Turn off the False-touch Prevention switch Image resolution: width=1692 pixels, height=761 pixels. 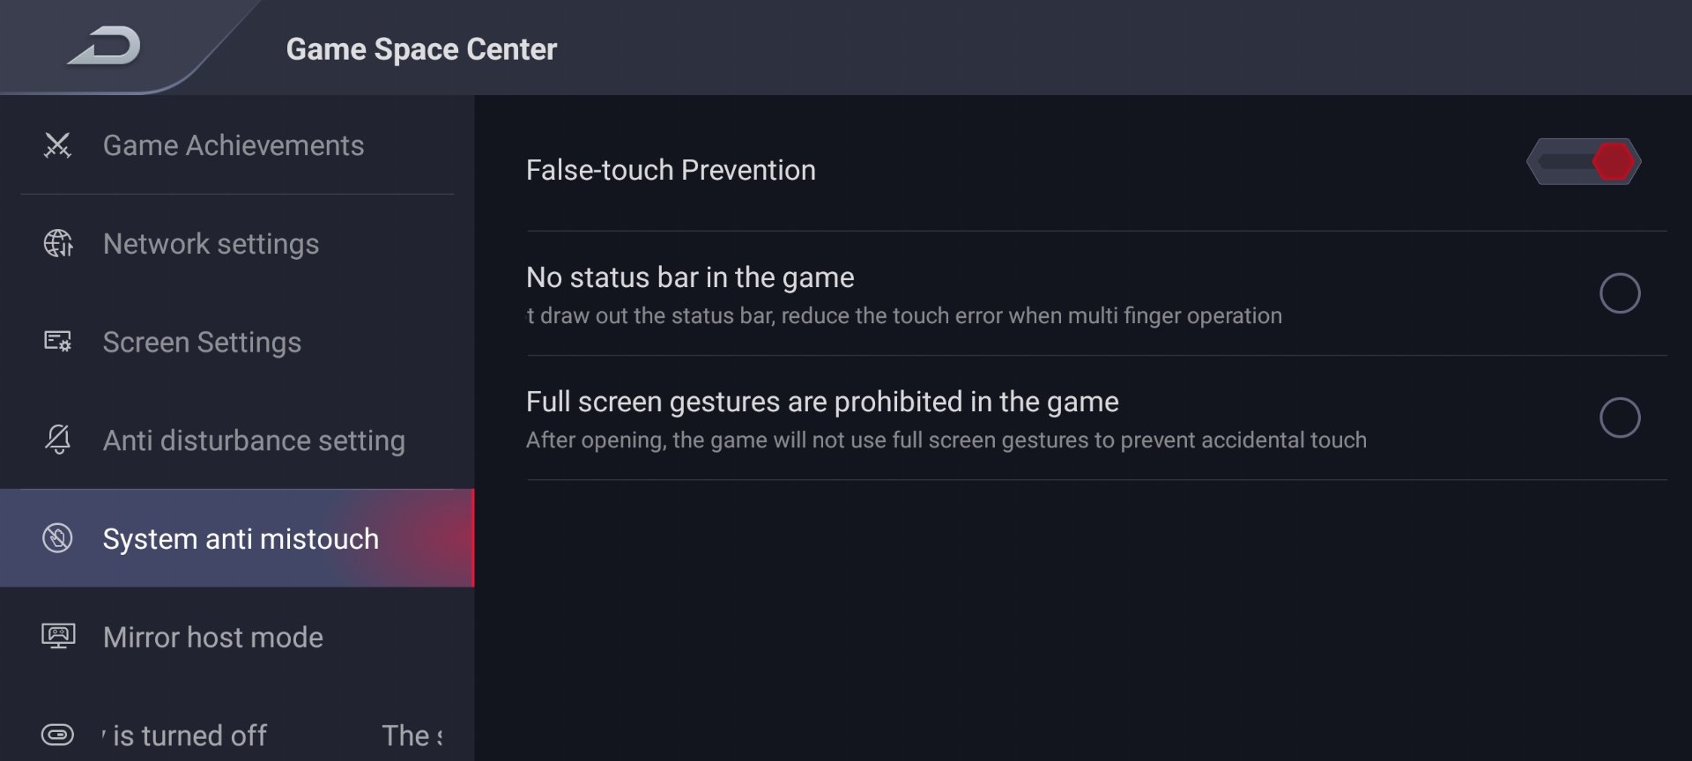pyautogui.click(x=1584, y=162)
